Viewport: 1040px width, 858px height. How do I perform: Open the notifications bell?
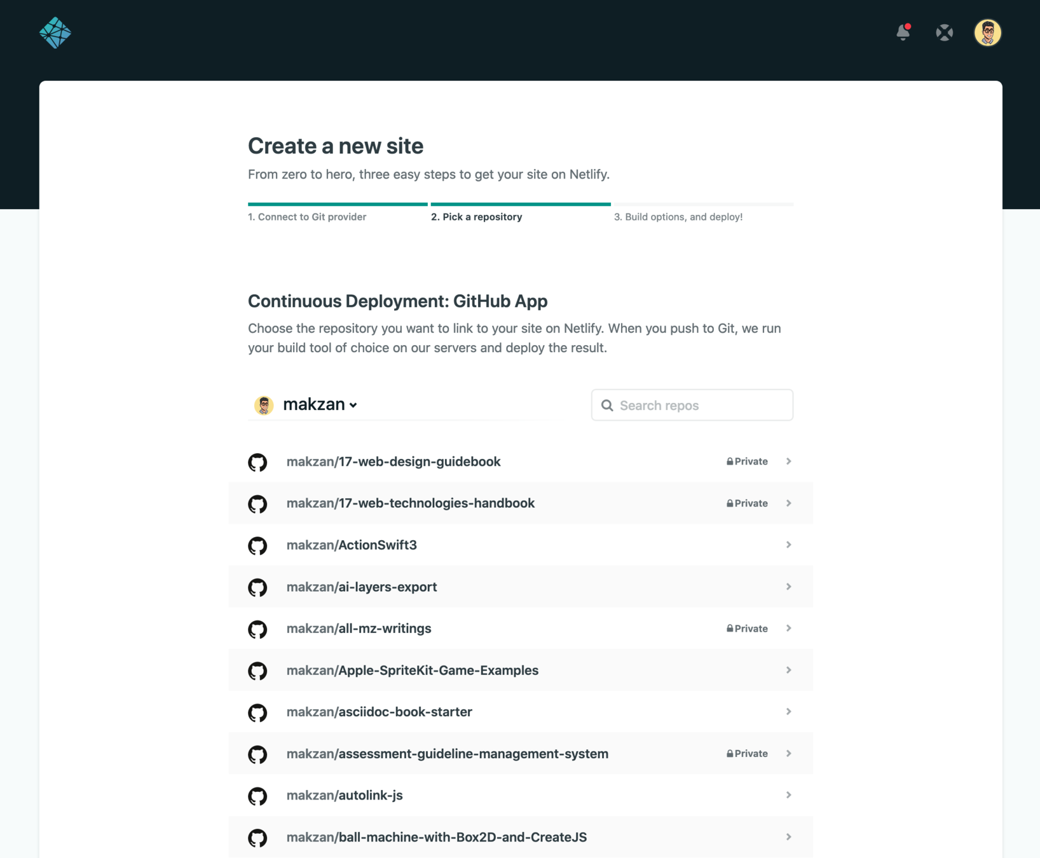[903, 32]
